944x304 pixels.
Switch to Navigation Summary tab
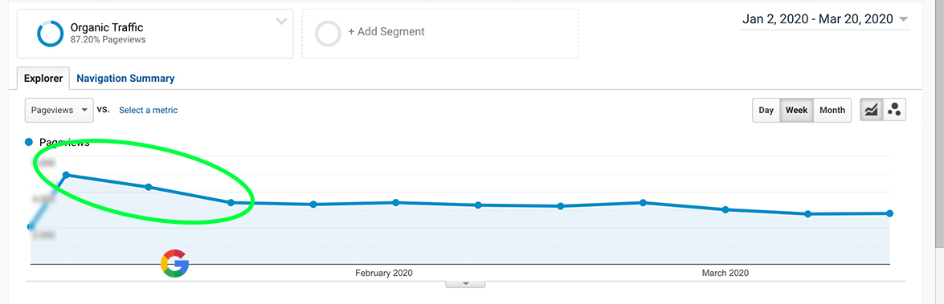pyautogui.click(x=125, y=78)
